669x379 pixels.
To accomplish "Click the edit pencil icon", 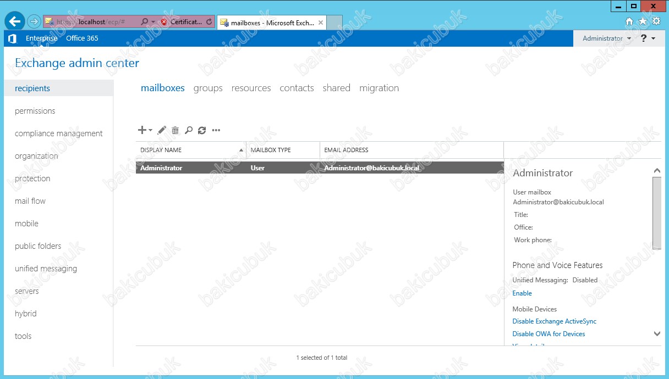I will coord(162,130).
